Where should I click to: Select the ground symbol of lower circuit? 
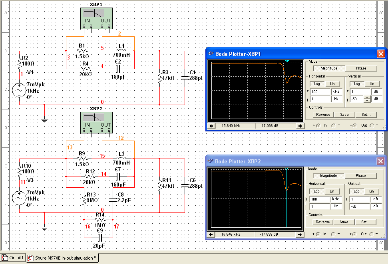click(44, 228)
